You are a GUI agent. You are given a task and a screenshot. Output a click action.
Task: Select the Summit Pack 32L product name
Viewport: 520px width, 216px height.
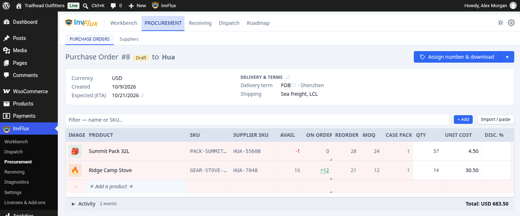(x=109, y=151)
